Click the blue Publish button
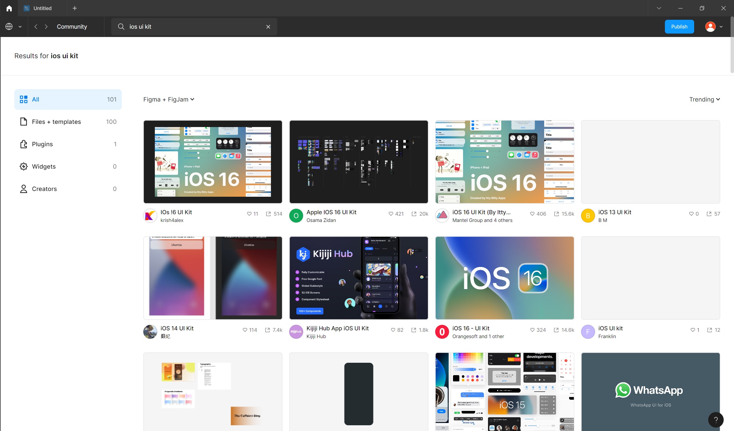 (x=679, y=27)
